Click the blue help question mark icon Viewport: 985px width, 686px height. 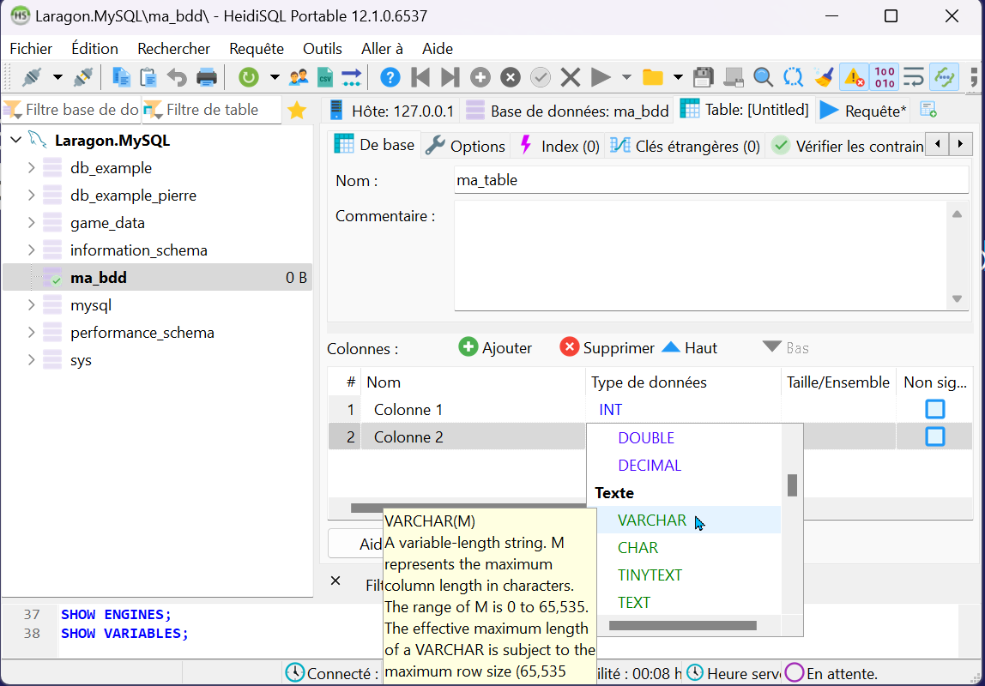(x=390, y=78)
